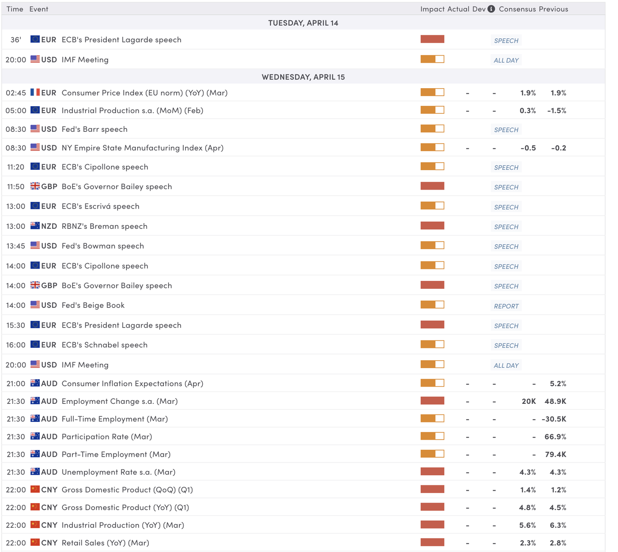
Task: Click the Actual column header
Action: (458, 9)
